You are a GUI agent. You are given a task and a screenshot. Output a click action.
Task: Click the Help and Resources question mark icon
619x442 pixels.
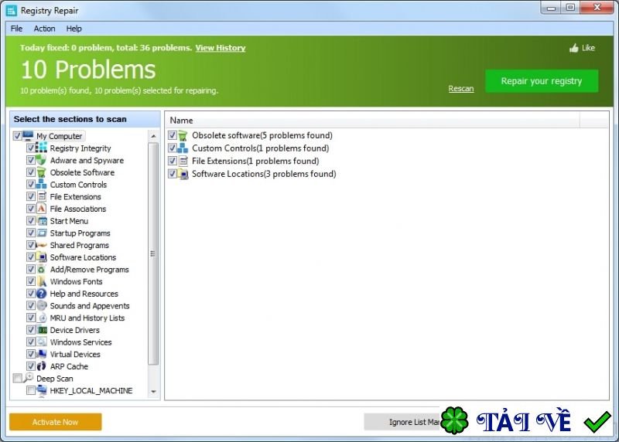42,294
